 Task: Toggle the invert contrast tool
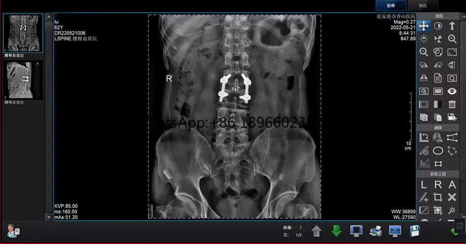pyautogui.click(x=438, y=26)
